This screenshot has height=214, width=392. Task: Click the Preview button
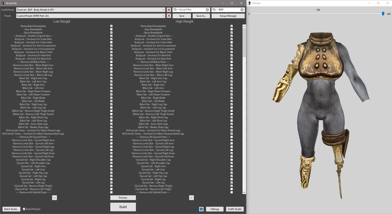pos(123,197)
